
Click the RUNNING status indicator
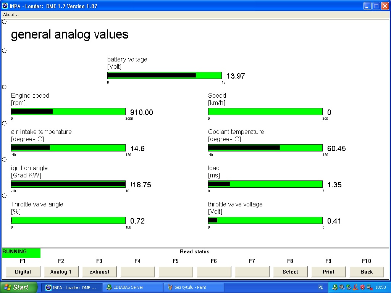point(21,253)
